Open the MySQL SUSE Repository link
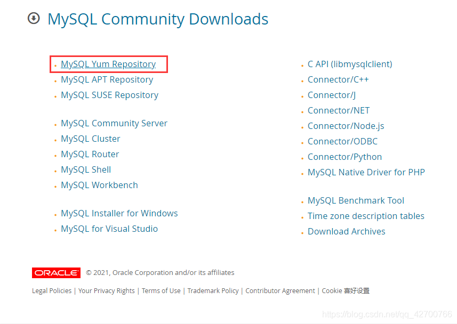457x324 pixels. click(110, 95)
